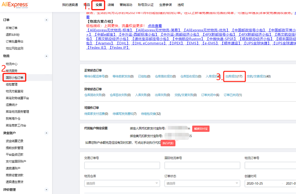Filter orders by 仓库揽收成功(0)
The height and width of the screenshot is (194, 296).
pos(165,76)
